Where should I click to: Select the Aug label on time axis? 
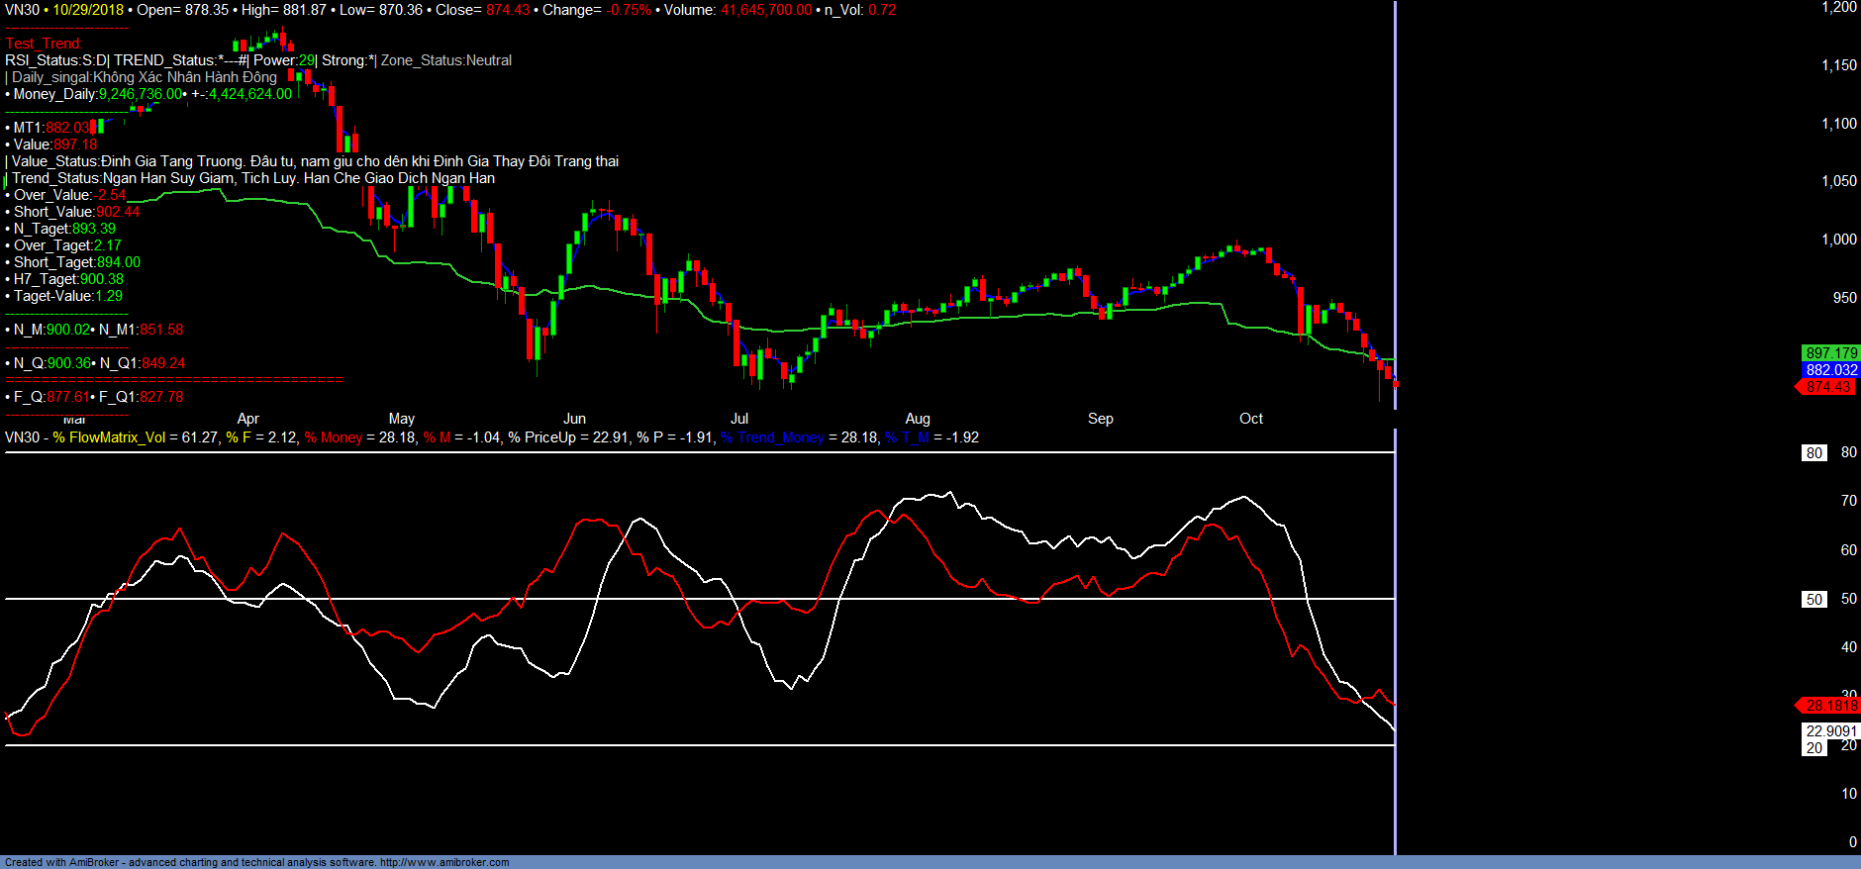pos(918,419)
